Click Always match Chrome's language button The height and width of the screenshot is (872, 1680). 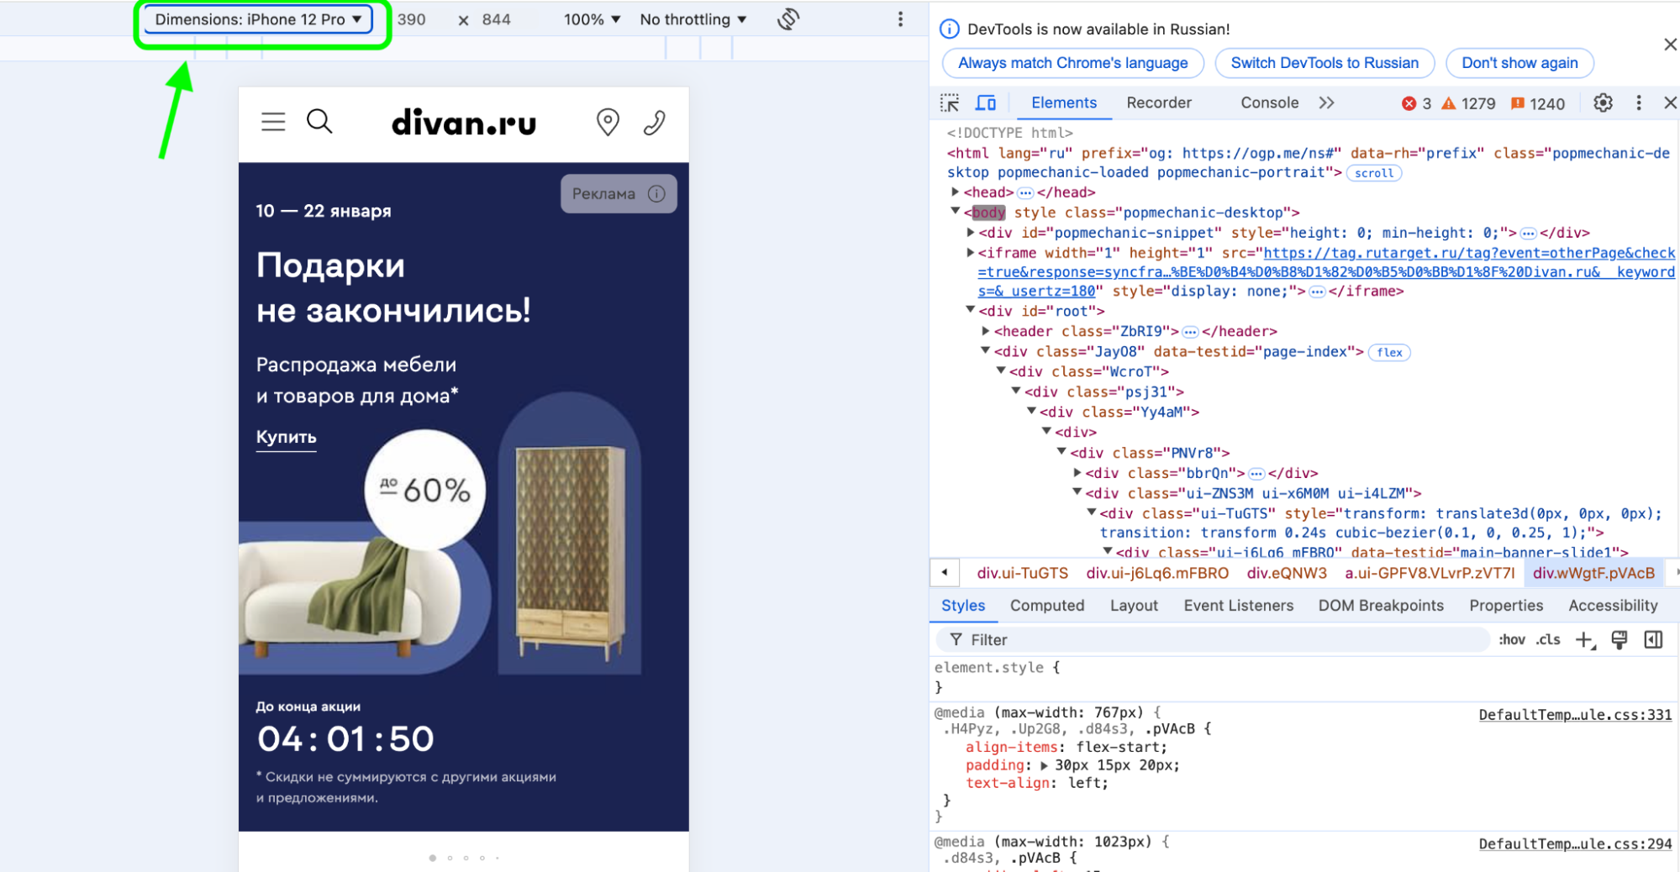pos(1073,63)
